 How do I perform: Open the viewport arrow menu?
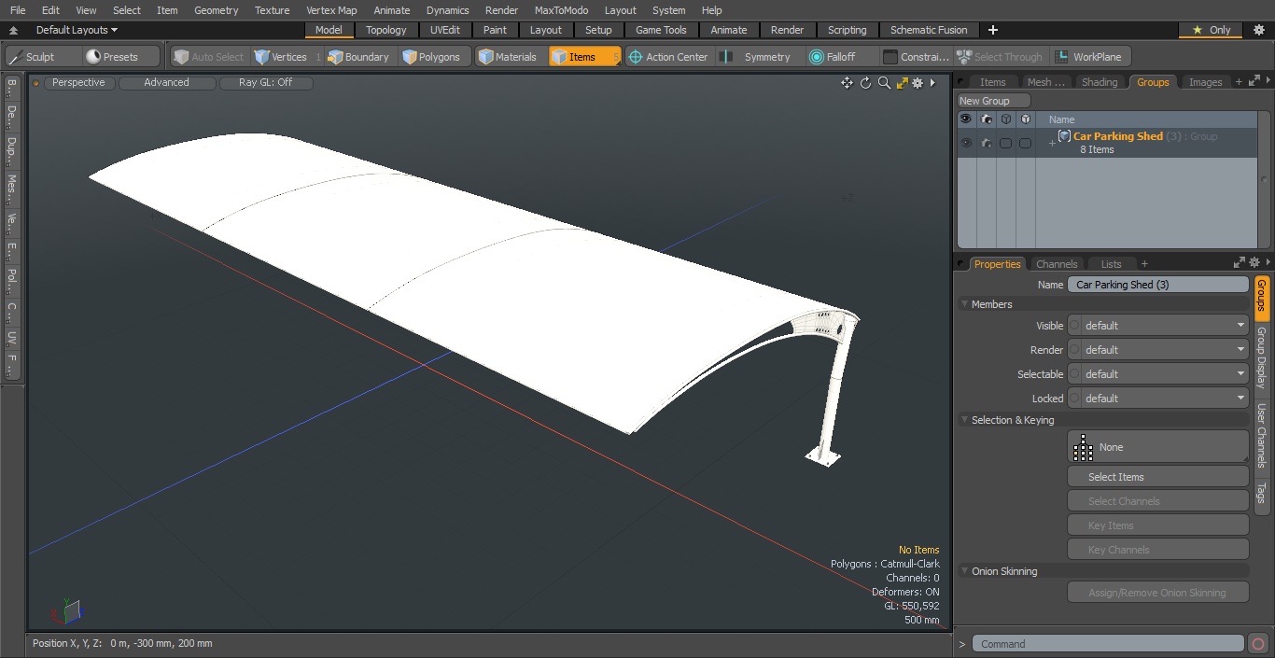pos(932,83)
